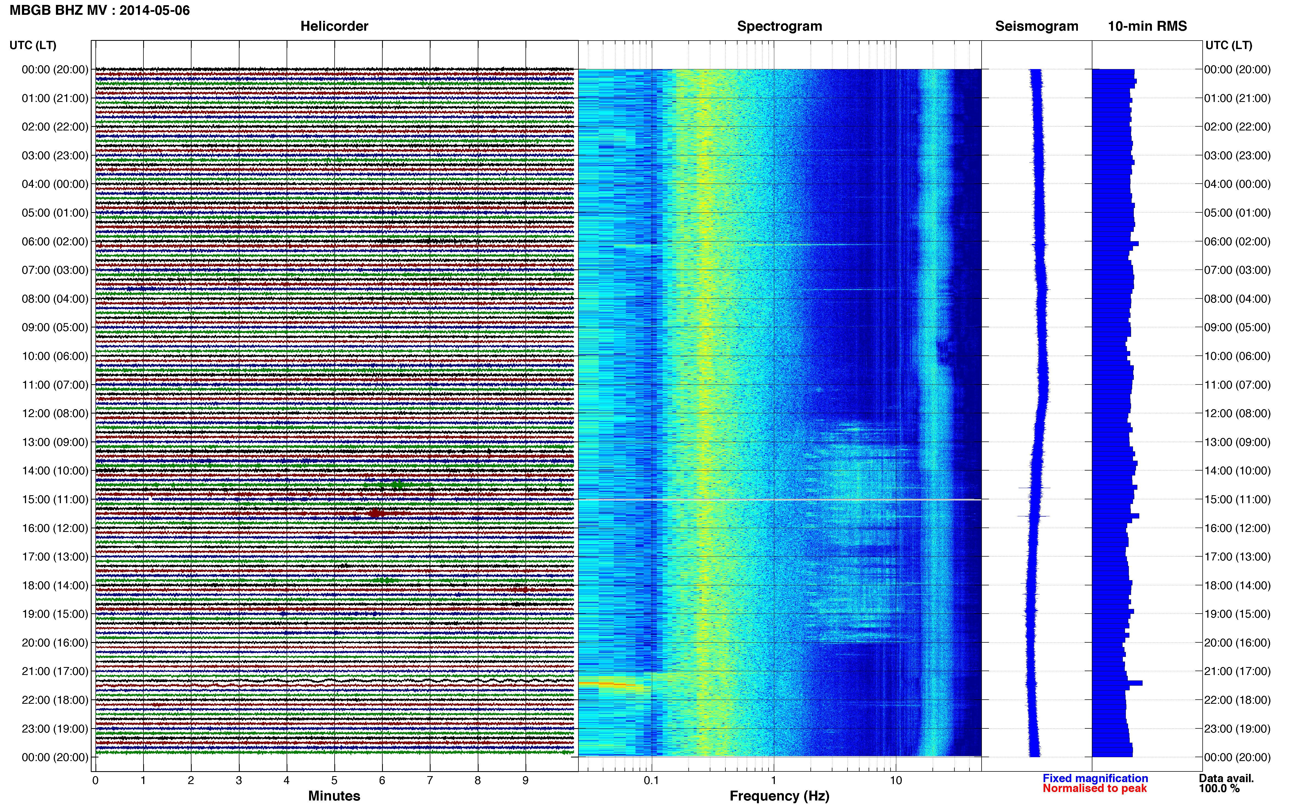Click the 5 tick on the Minutes axis

(x=334, y=780)
